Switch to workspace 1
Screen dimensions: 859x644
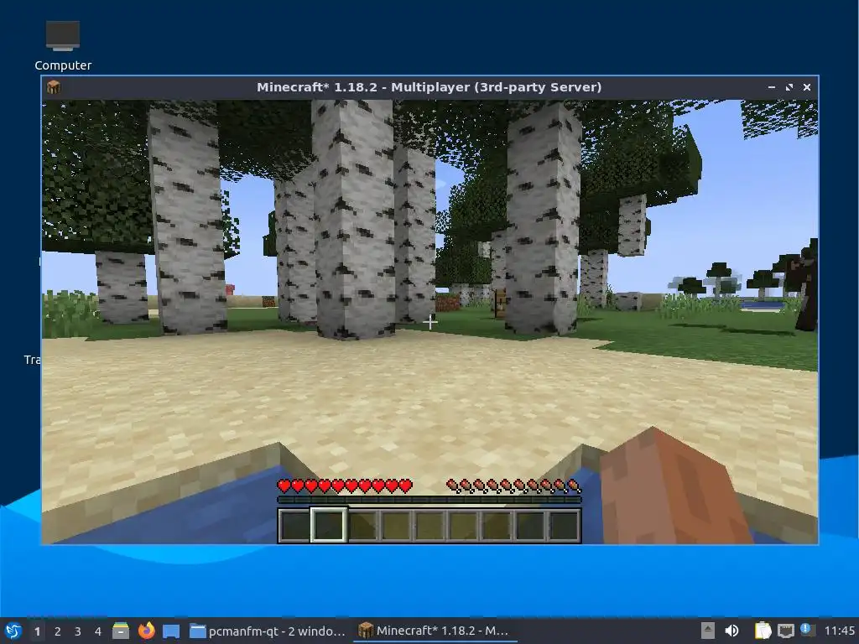37,631
